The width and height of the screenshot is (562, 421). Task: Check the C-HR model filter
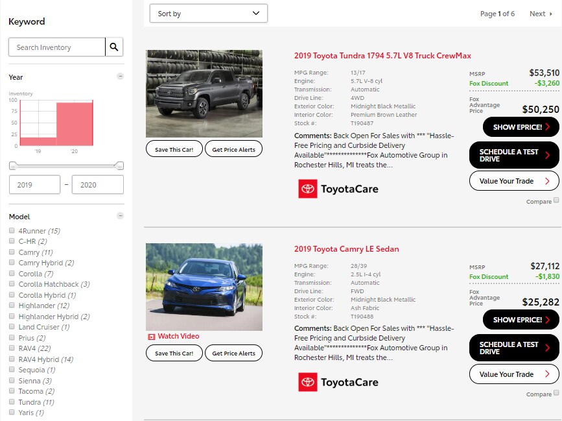pyautogui.click(x=12, y=241)
